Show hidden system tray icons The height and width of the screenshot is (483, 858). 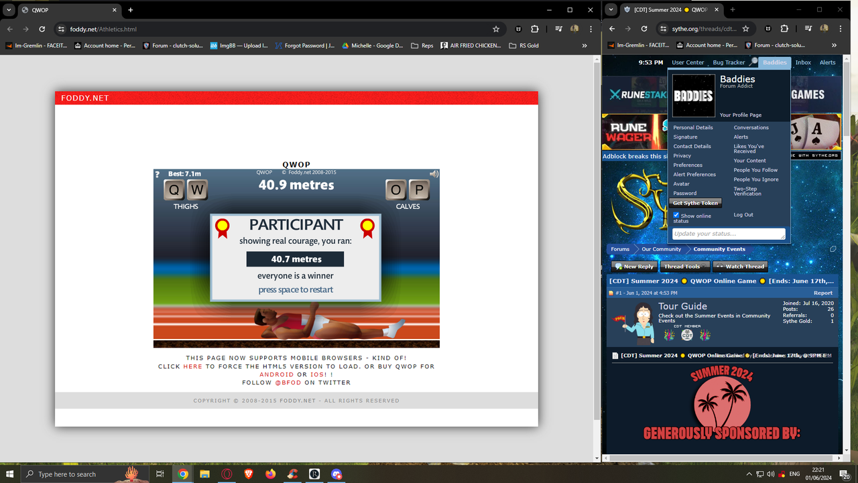click(749, 474)
